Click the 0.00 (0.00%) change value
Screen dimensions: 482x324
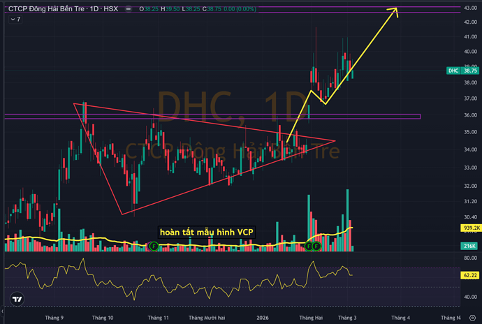click(240, 9)
